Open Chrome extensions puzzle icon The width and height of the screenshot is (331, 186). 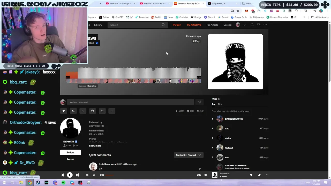[x=296, y=11]
